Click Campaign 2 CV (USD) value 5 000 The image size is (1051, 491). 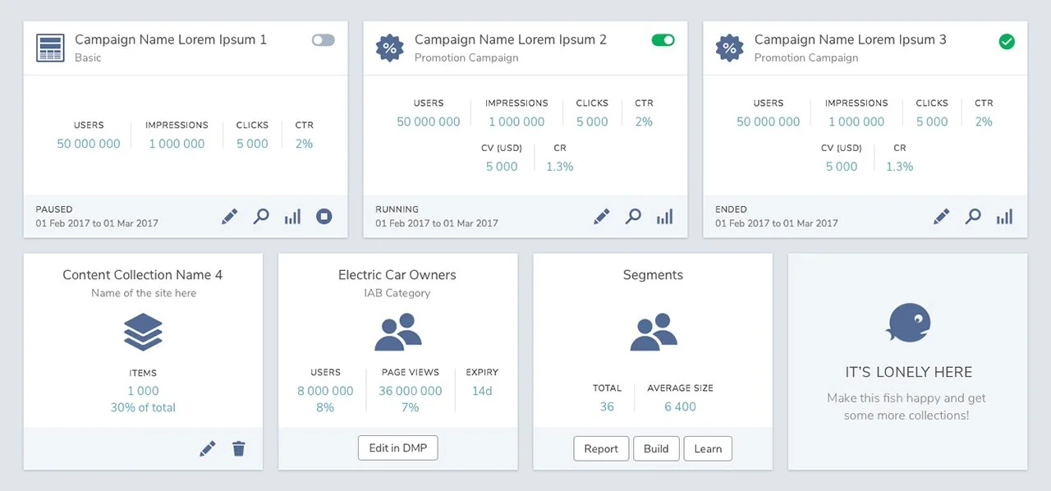click(502, 167)
